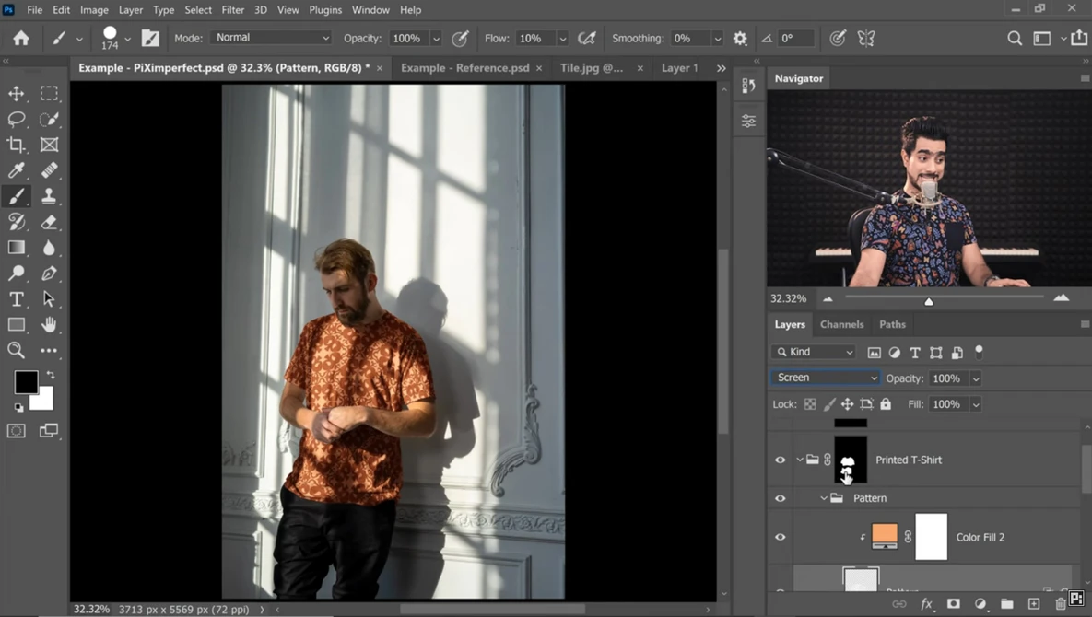Toggle lock all padlock
This screenshot has height=617, width=1092.
[886, 404]
